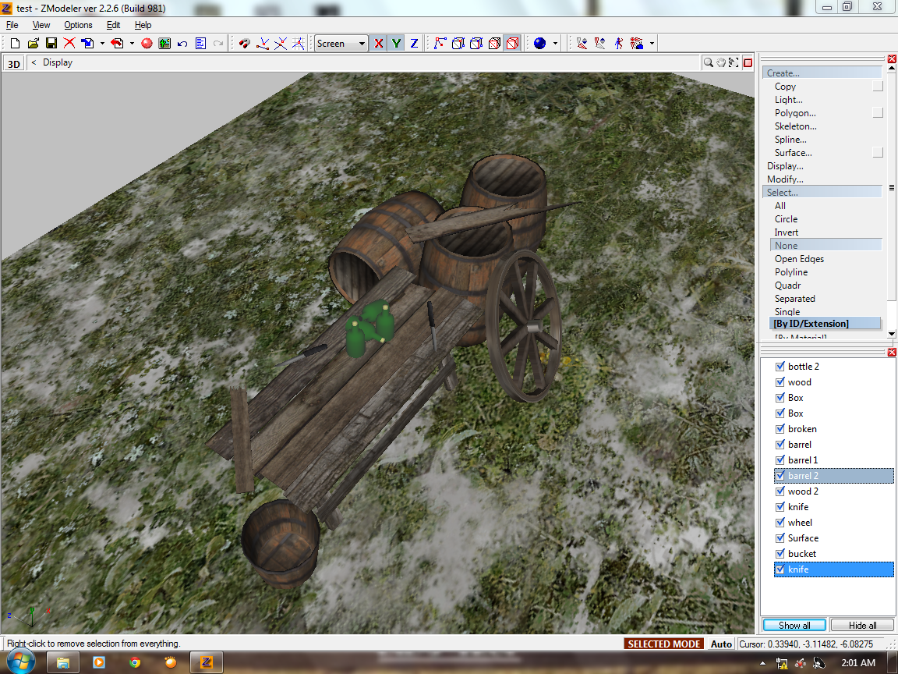898x674 pixels.
Task: Click the Open file folder icon
Action: point(34,44)
